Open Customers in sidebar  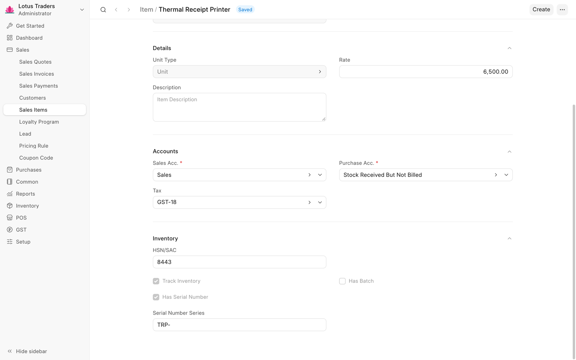click(44, 98)
